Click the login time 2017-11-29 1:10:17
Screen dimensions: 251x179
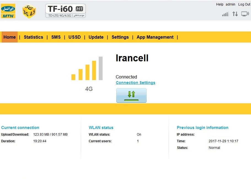[x=223, y=141]
